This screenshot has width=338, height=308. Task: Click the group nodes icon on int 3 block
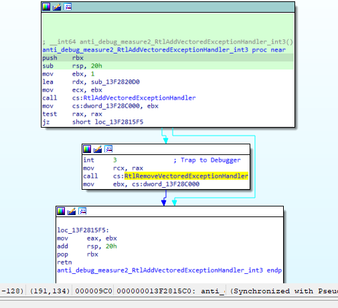(x=108, y=149)
